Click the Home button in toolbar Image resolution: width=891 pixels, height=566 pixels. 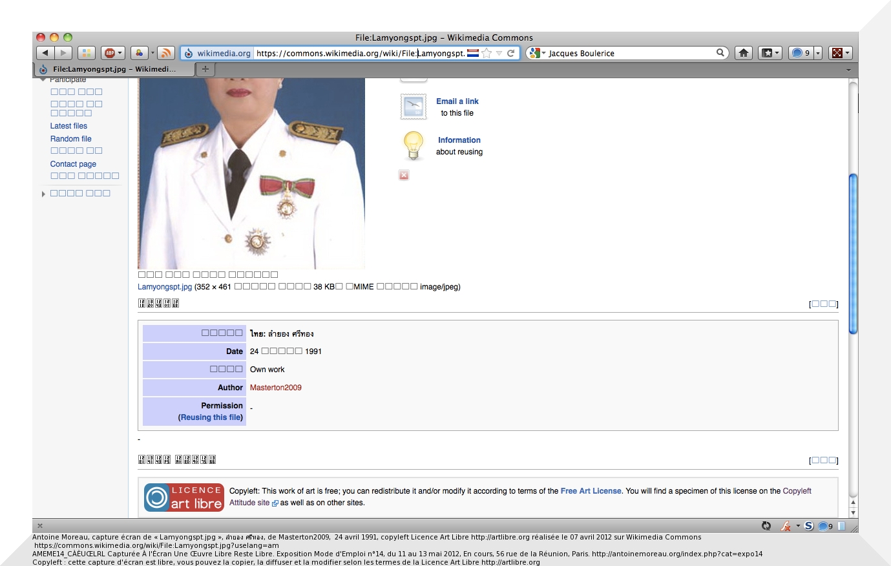coord(744,53)
